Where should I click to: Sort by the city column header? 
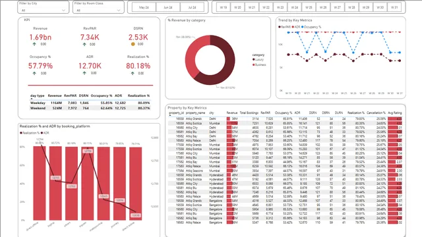coord(212,113)
